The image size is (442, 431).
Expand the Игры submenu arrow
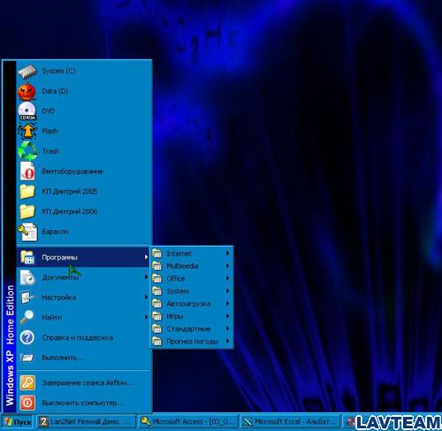pyautogui.click(x=228, y=316)
